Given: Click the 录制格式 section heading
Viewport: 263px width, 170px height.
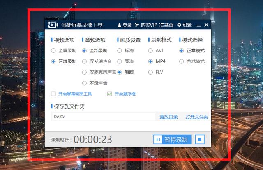Looking at the screenshot, I should (x=161, y=40).
